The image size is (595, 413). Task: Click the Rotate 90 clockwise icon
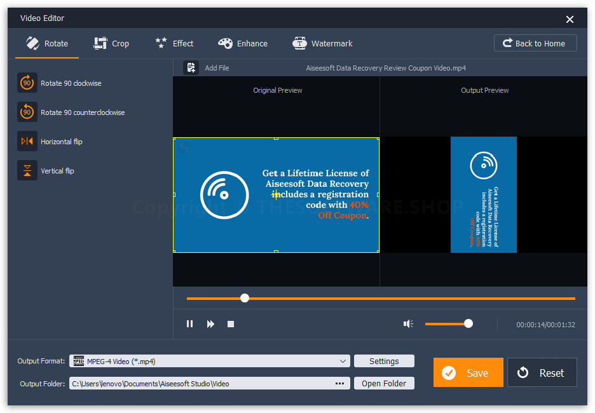[x=27, y=83]
